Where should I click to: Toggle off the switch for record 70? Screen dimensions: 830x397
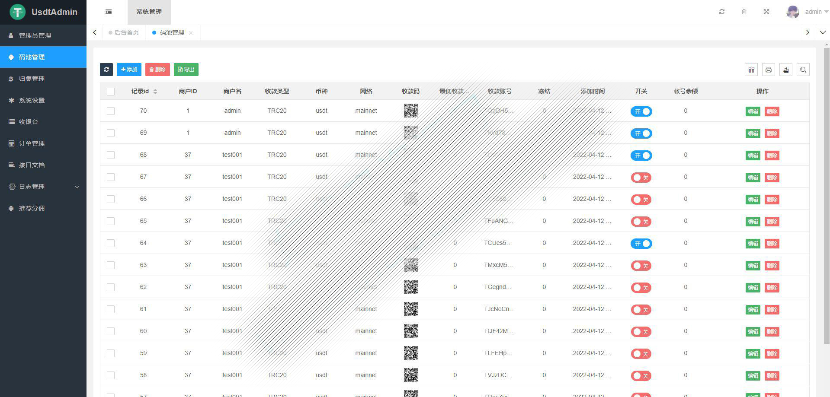click(641, 111)
